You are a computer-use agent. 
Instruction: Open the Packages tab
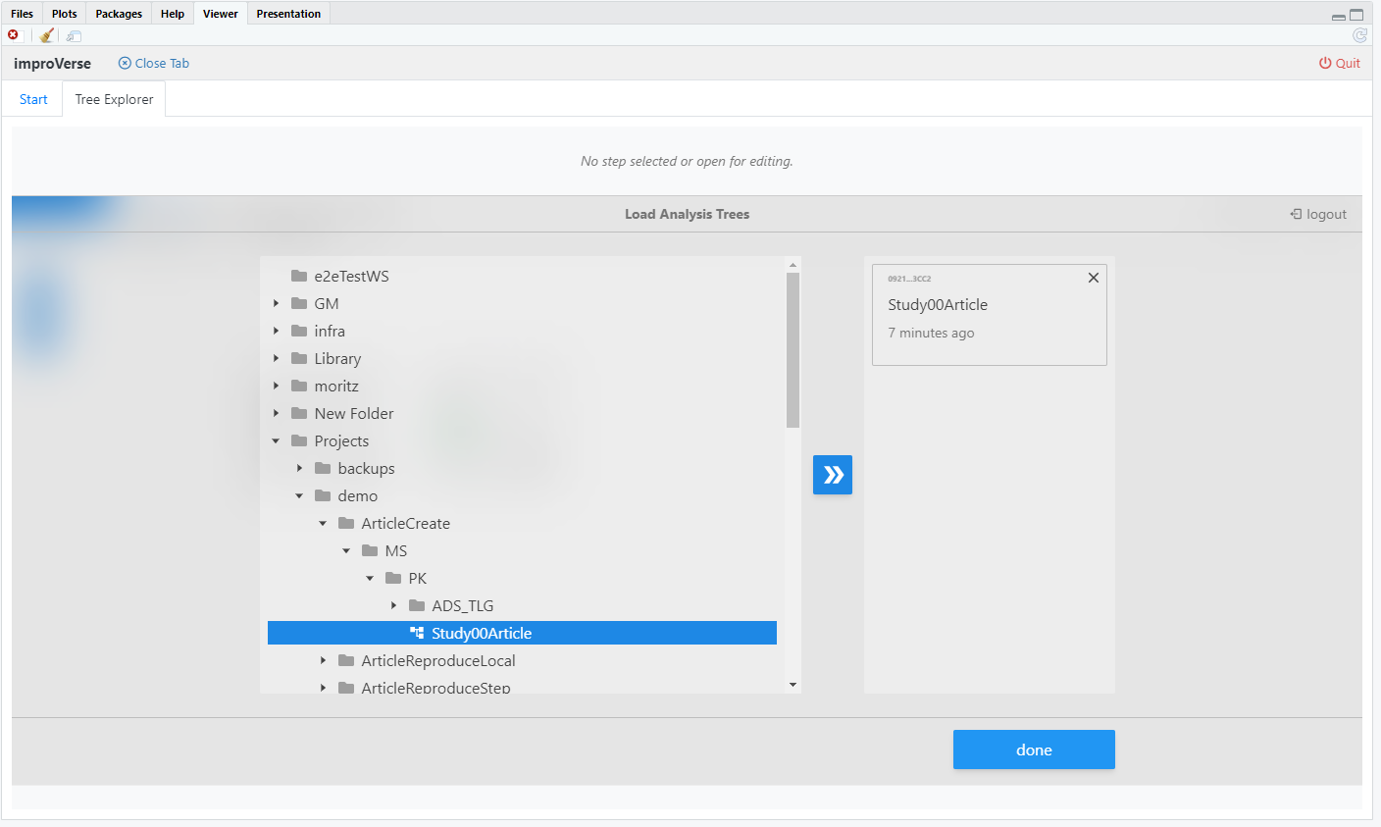tap(119, 14)
